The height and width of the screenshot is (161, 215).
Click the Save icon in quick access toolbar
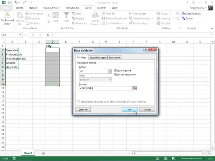[10, 2]
